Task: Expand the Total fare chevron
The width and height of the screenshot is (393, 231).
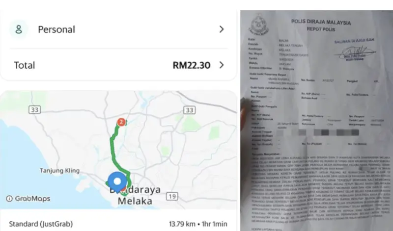Action: (x=222, y=65)
